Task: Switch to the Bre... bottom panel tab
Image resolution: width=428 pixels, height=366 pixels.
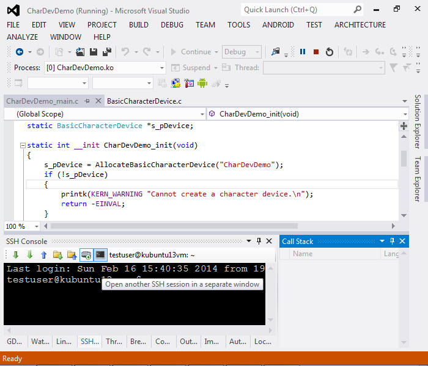Action: tap(138, 342)
